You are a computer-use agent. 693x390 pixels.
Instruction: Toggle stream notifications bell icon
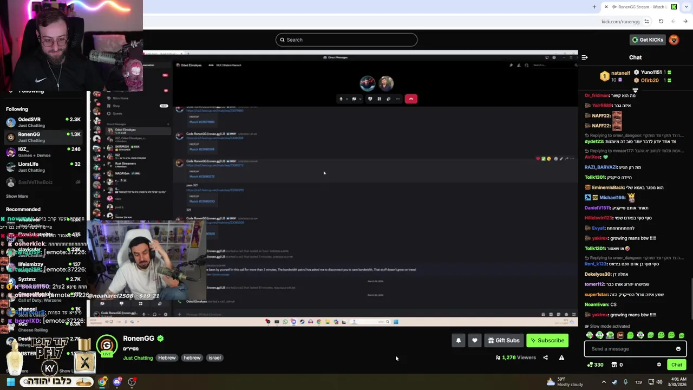point(459,340)
